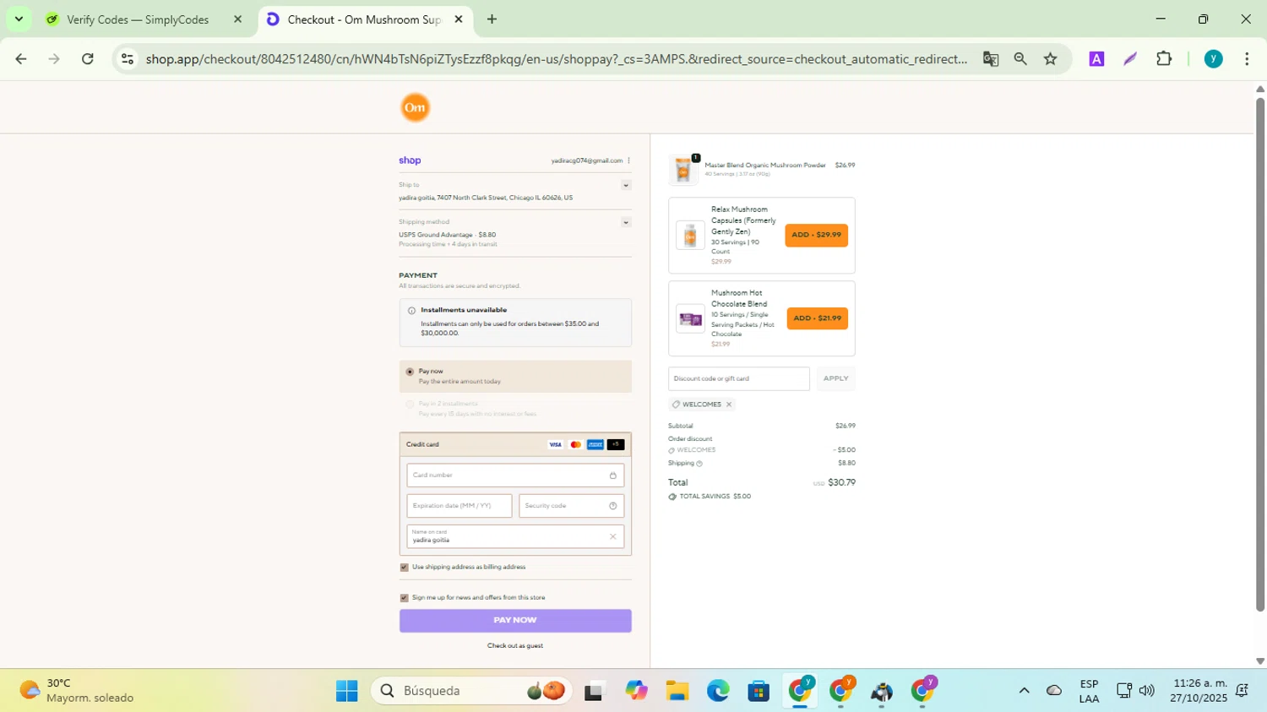Select the Checkout Om Mushroom tab
The width and height of the screenshot is (1267, 712).
pos(363,19)
